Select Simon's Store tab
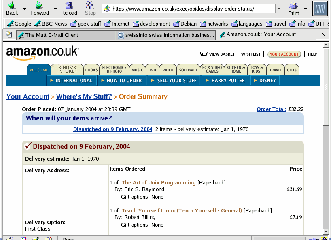The height and width of the screenshot is (240, 331). click(x=67, y=70)
